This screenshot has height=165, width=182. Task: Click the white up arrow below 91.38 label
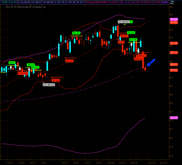pos(131,44)
